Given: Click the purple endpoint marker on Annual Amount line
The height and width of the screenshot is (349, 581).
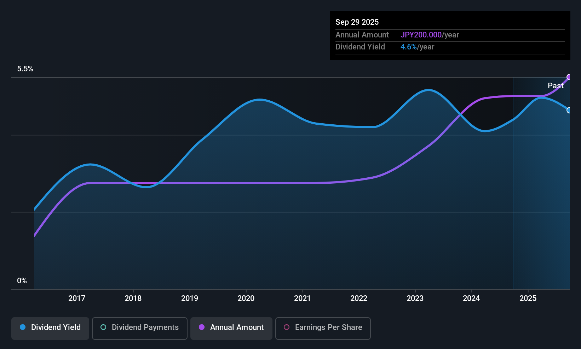Looking at the screenshot, I should (569, 77).
